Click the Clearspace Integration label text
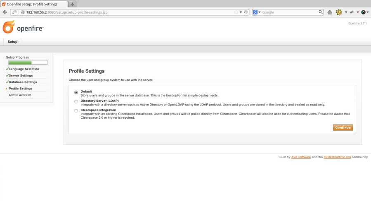Screen dimensions: 371x202 tap(98, 110)
